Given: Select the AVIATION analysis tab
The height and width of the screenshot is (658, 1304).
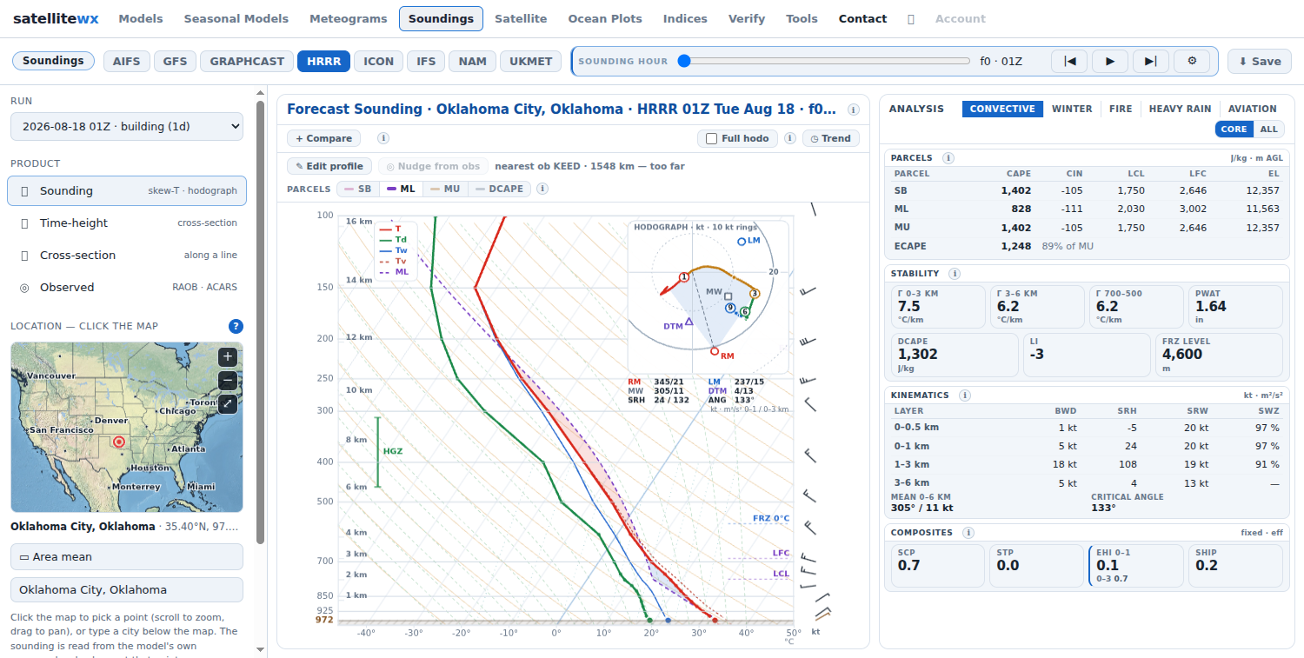Looking at the screenshot, I should (1253, 109).
